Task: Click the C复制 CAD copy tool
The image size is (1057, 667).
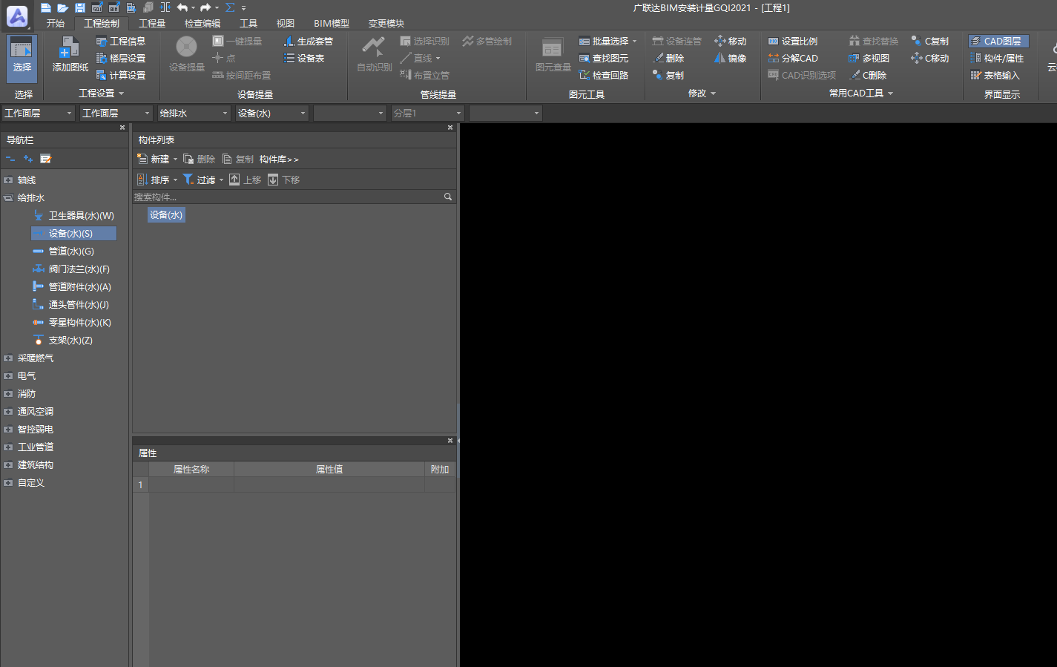Action: click(930, 42)
